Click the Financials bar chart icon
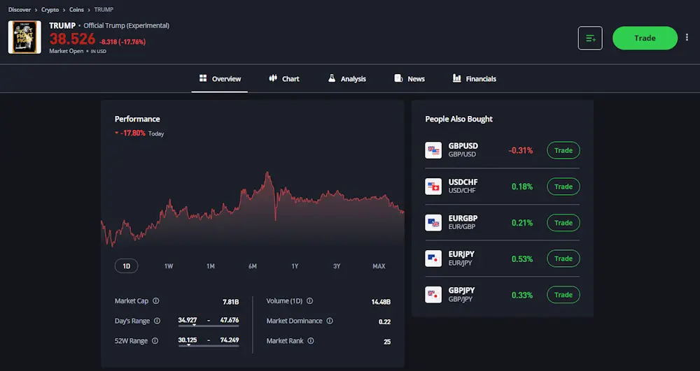Screen dimensions: 700x371 pyautogui.click(x=456, y=78)
